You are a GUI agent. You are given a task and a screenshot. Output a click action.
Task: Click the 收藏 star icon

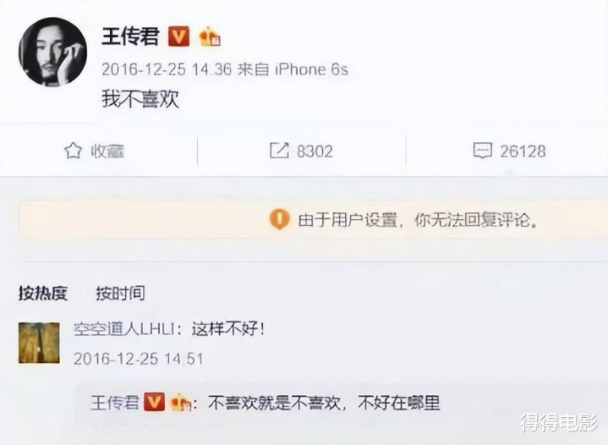(73, 151)
